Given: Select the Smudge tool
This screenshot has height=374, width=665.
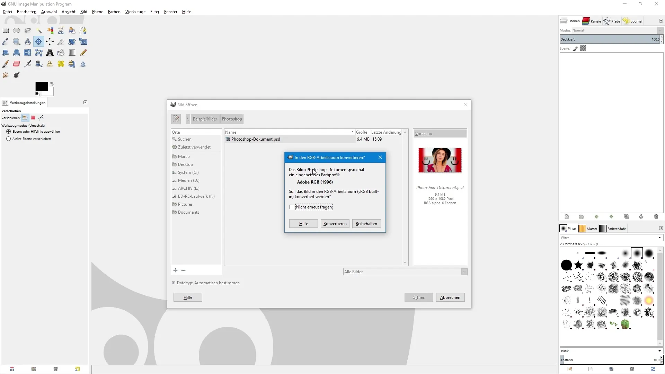Looking at the screenshot, I should (x=6, y=75).
